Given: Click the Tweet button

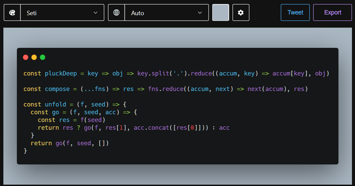Looking at the screenshot, I should coord(295,12).
